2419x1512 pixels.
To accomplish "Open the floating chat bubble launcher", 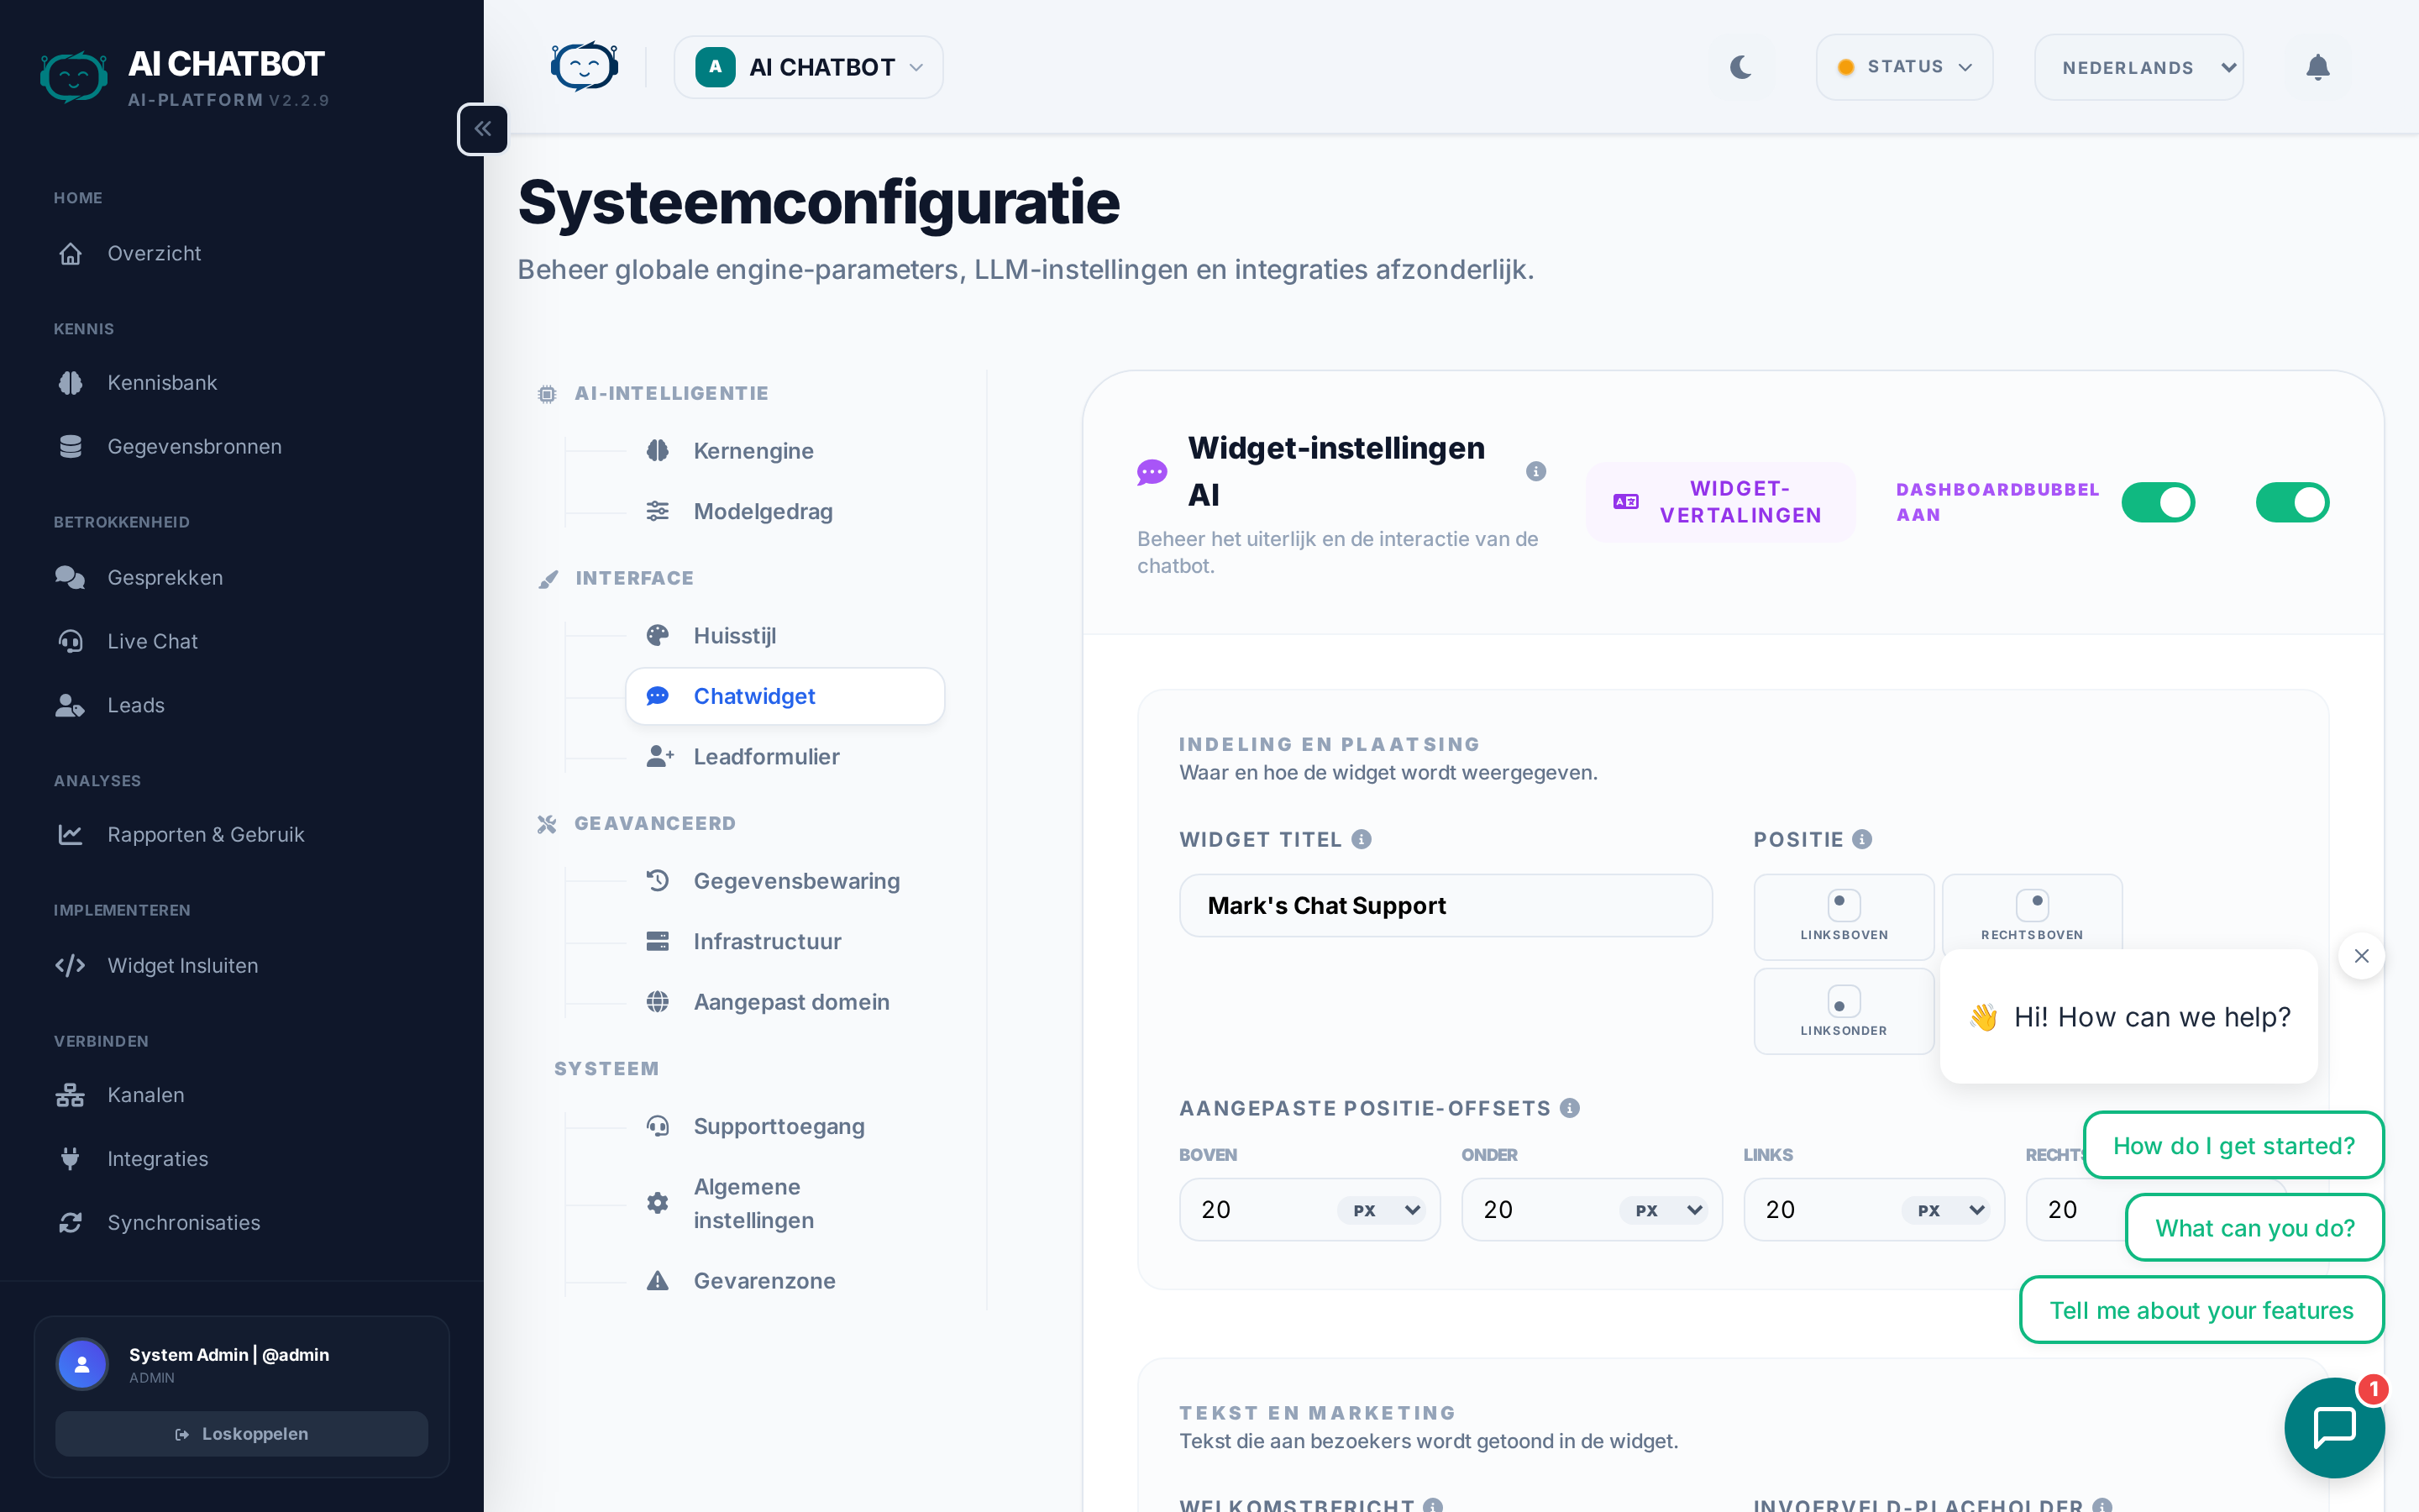I will 2333,1426.
